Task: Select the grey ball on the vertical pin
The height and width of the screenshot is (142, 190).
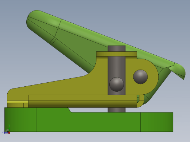Action: click(117, 84)
